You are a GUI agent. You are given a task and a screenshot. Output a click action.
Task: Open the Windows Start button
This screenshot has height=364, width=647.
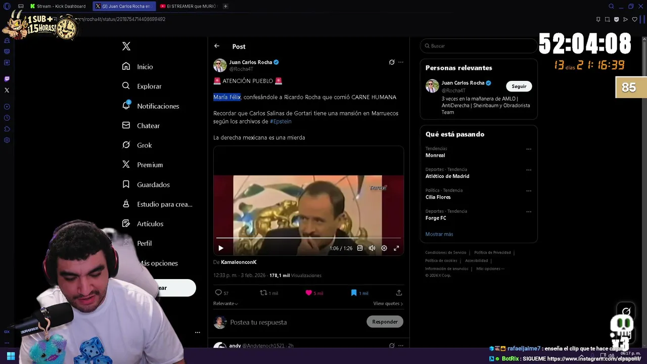tap(11, 356)
